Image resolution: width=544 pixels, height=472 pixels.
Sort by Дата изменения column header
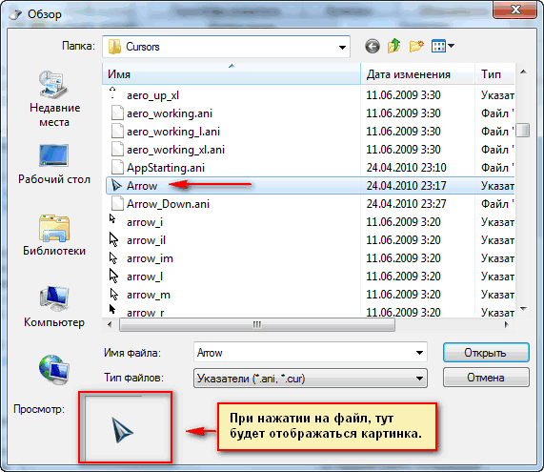[417, 74]
